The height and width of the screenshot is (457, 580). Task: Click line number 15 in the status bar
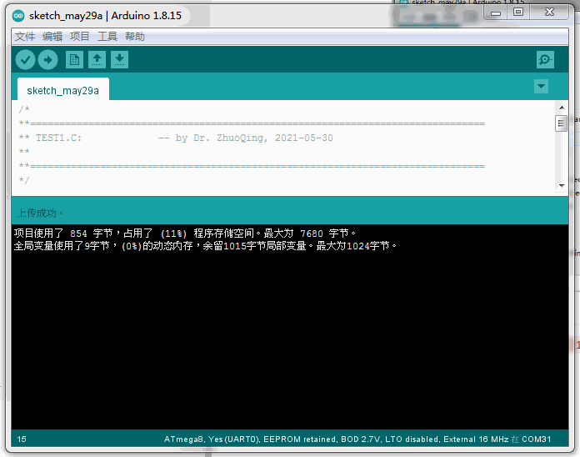22,439
